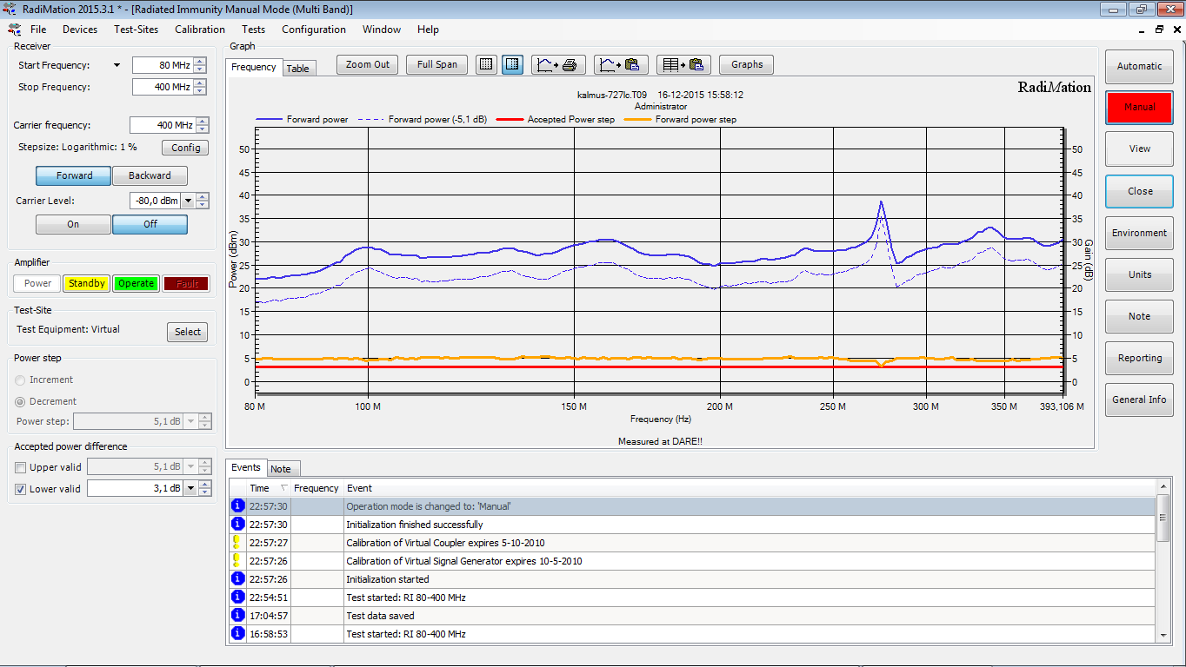Click the red amplifier Fault indicator
Viewport: 1186px width, 667px height.
click(x=186, y=283)
